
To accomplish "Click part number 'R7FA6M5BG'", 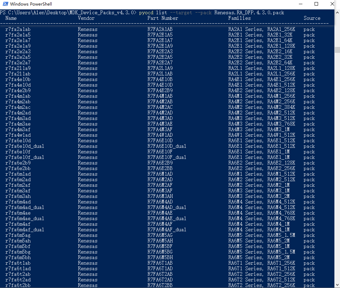I will pyautogui.click(x=160, y=252).
